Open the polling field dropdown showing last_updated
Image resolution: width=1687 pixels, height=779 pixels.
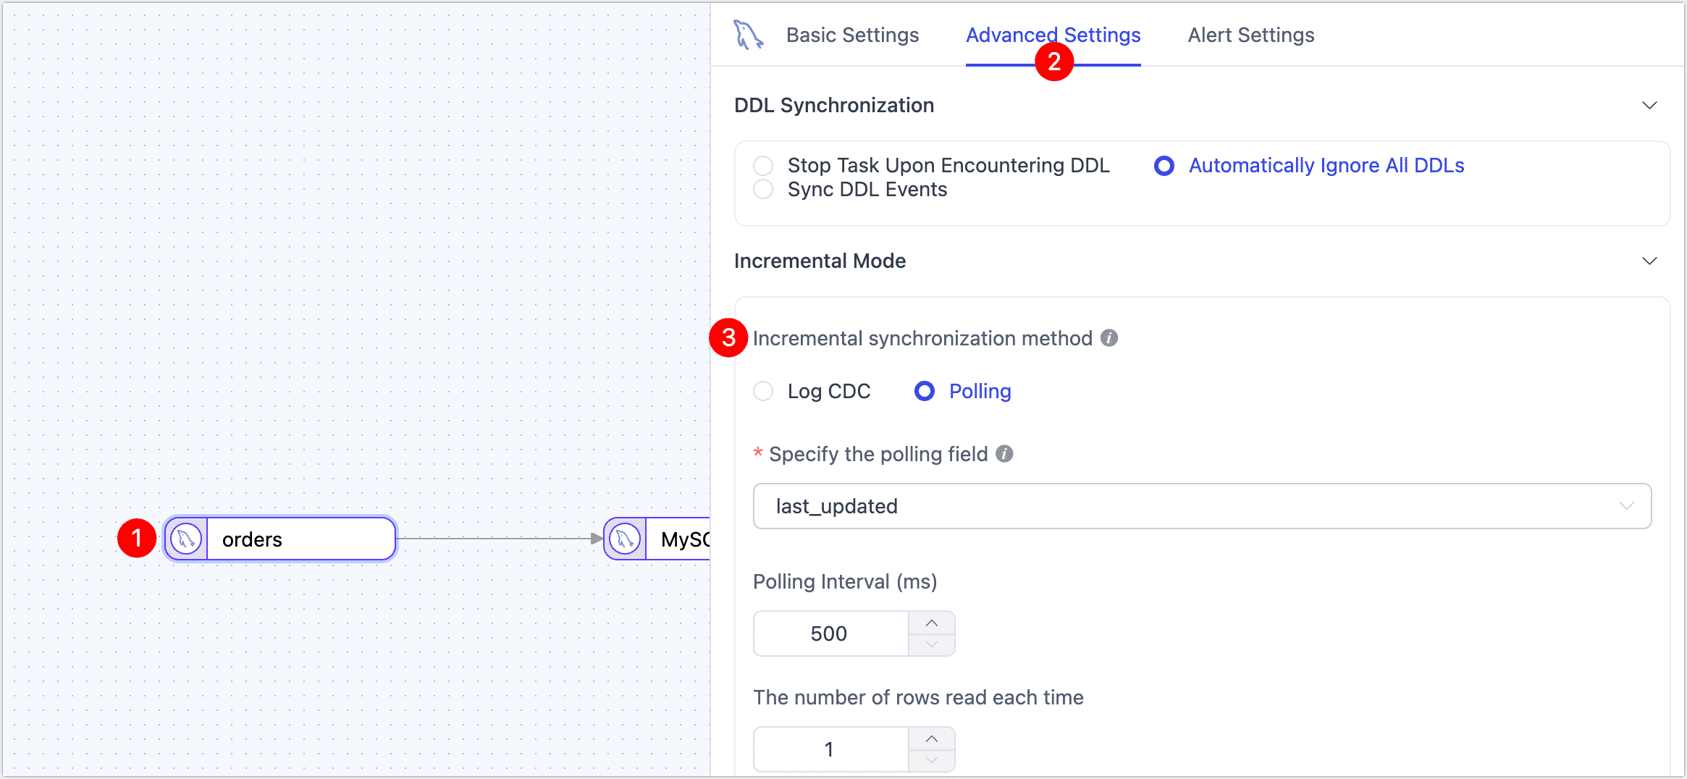coord(1202,506)
